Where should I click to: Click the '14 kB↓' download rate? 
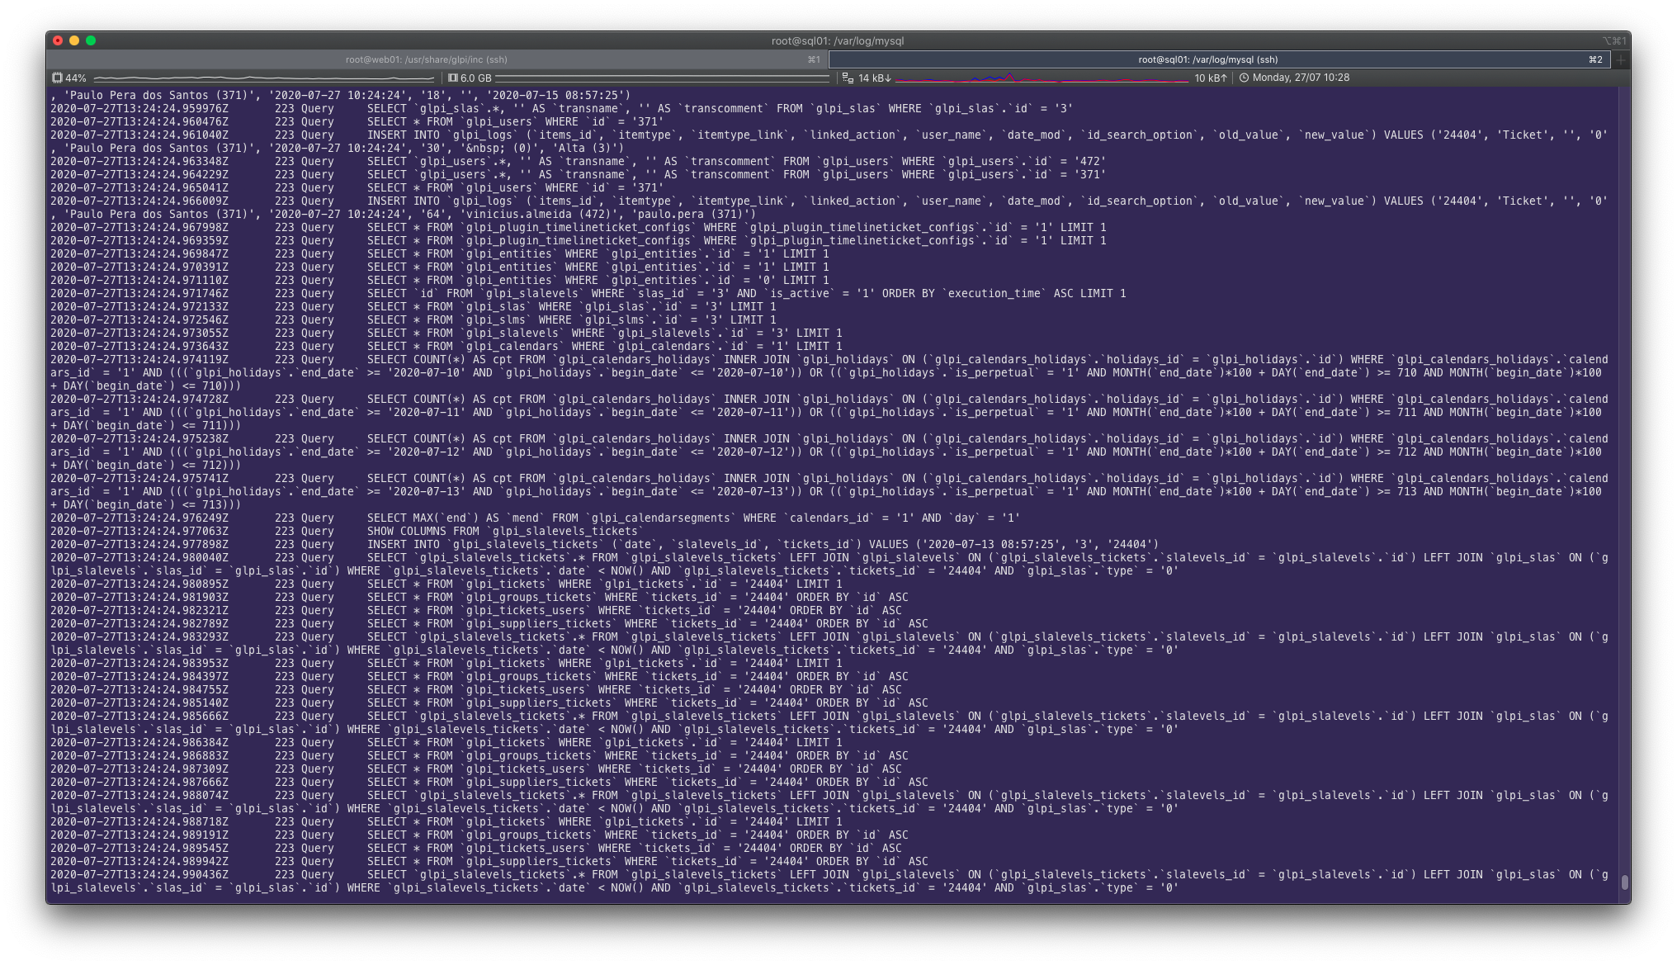click(874, 78)
